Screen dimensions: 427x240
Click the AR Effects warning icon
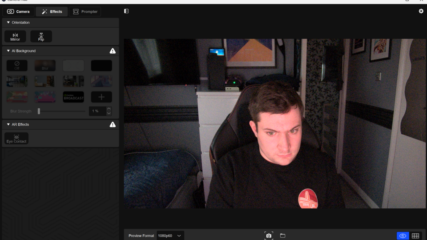pos(113,124)
